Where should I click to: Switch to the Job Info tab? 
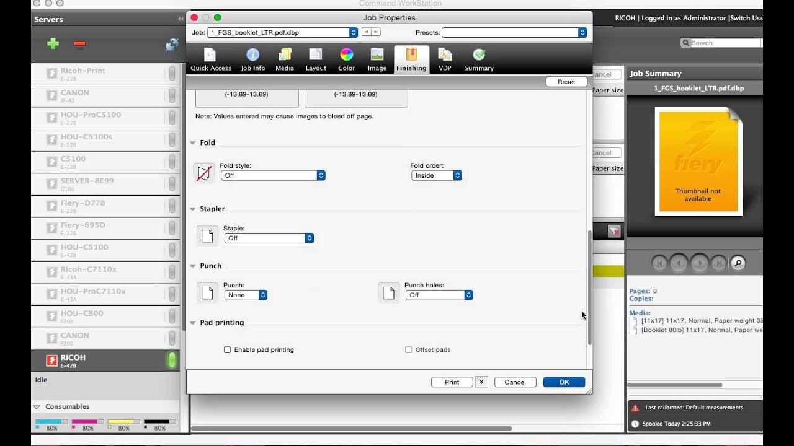[253, 60]
